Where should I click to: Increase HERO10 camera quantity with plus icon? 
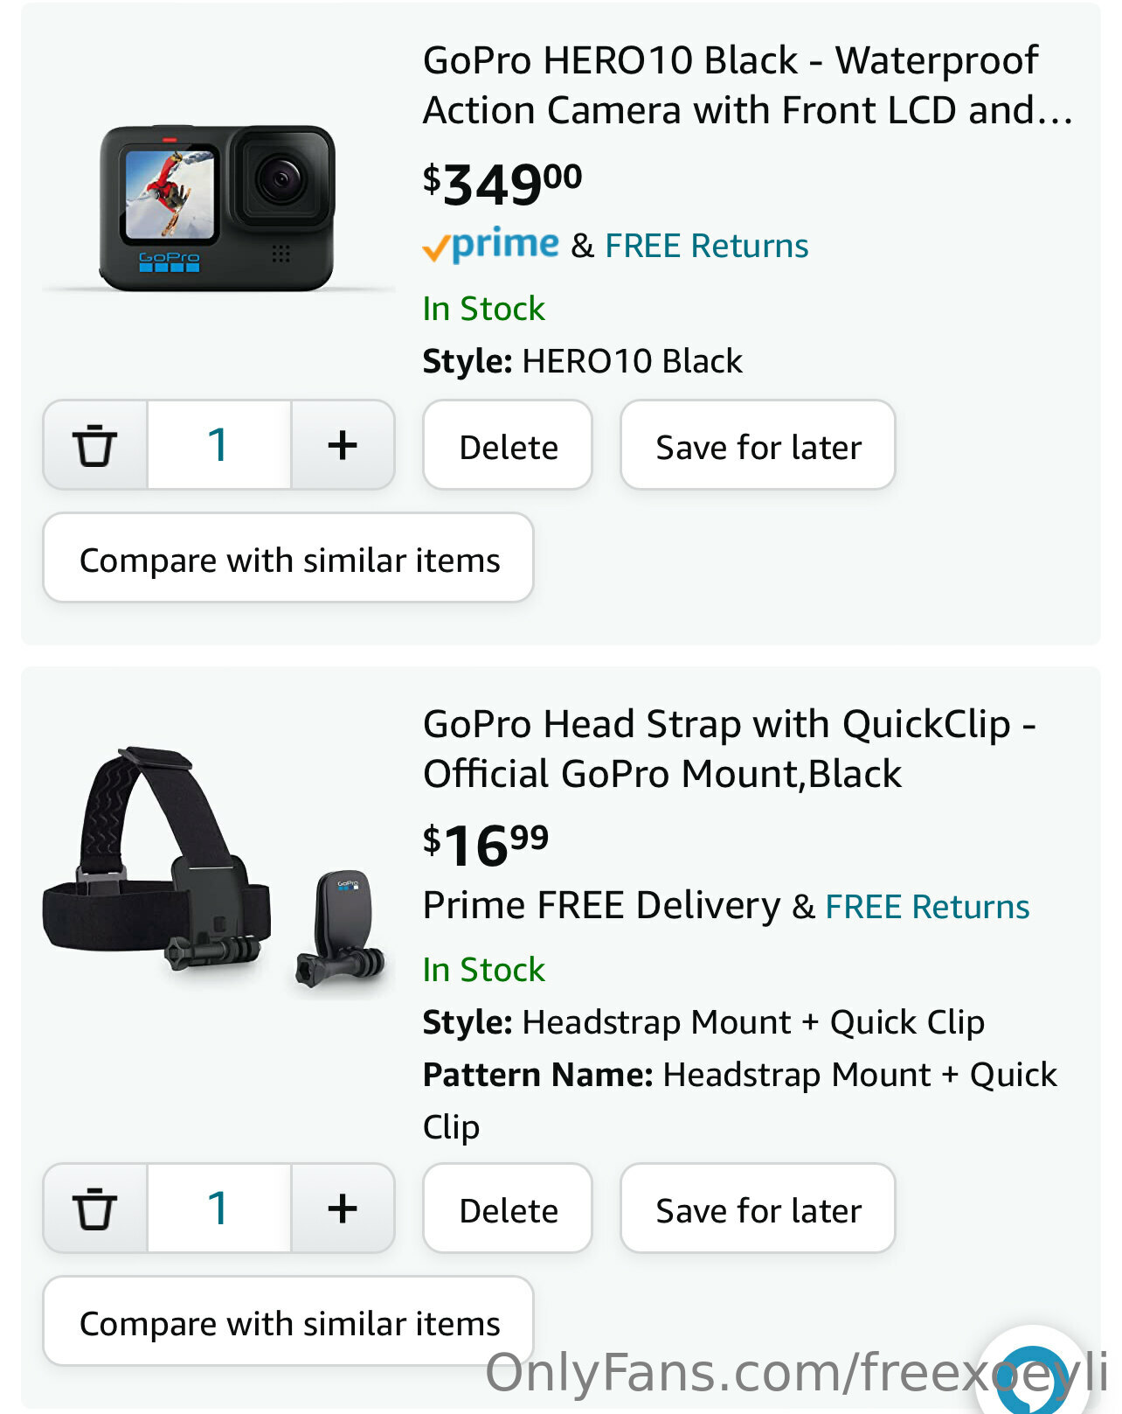pyautogui.click(x=343, y=445)
